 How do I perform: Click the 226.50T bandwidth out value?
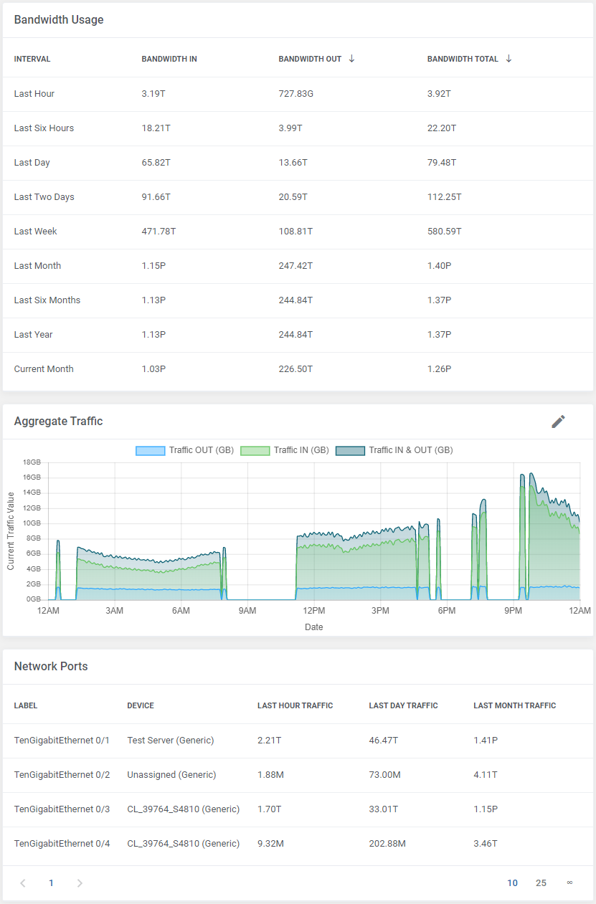(296, 369)
